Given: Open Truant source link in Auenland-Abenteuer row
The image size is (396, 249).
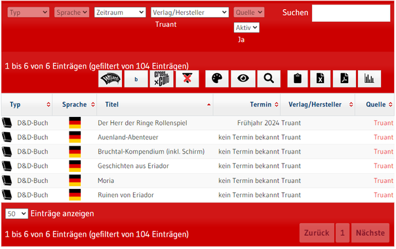Looking at the screenshot, I should point(384,137).
